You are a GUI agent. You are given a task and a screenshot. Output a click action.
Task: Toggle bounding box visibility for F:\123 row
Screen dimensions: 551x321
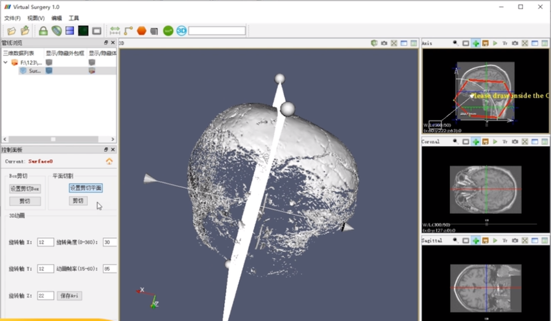tap(49, 62)
